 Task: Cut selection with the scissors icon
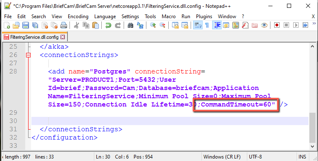[77, 25]
